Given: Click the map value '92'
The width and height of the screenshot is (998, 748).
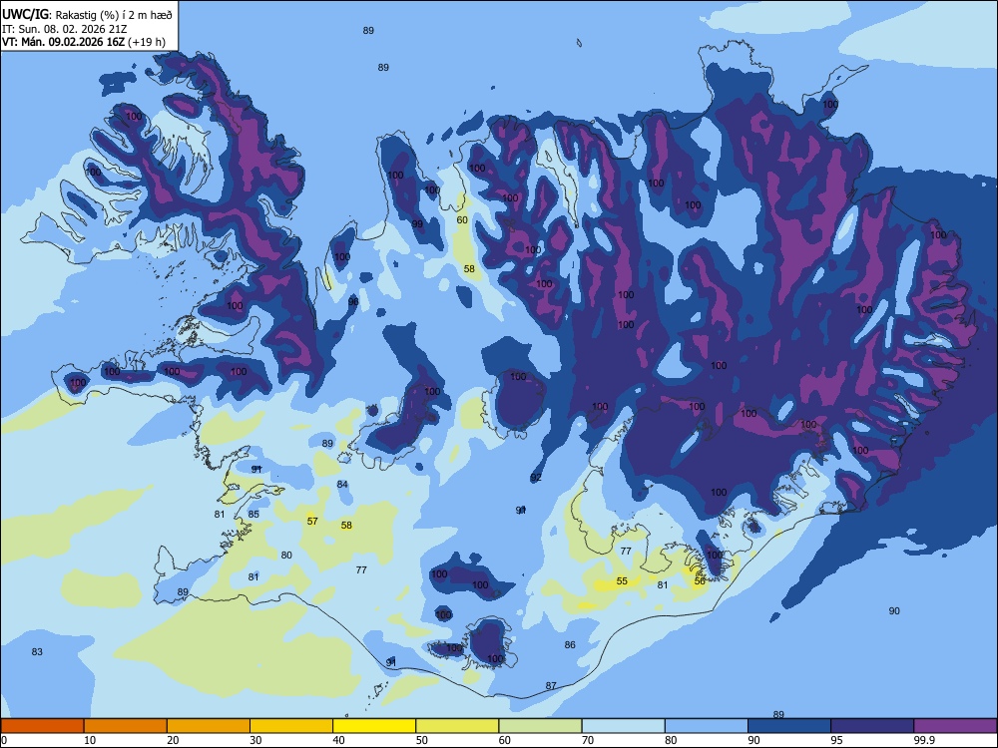Looking at the screenshot, I should coord(536,478).
